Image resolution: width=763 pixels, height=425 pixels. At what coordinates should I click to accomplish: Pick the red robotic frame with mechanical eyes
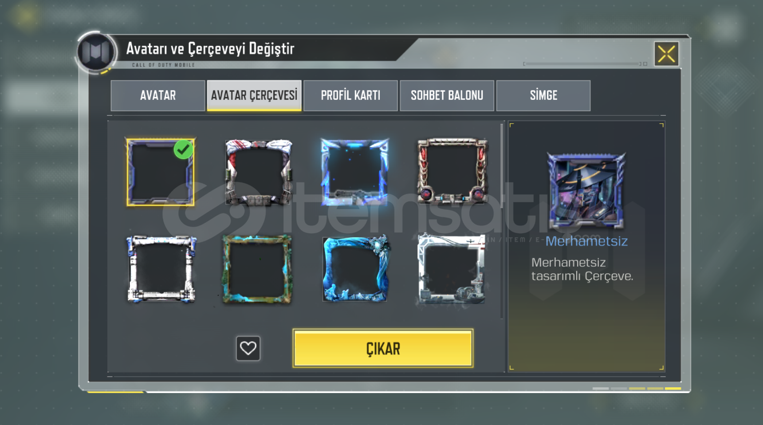[452, 171]
